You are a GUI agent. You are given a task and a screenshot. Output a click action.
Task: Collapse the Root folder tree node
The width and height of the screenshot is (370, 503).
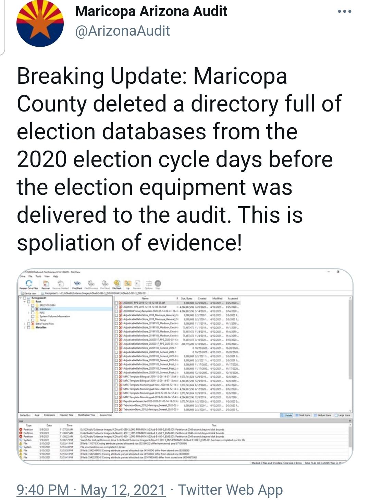pos(25,302)
